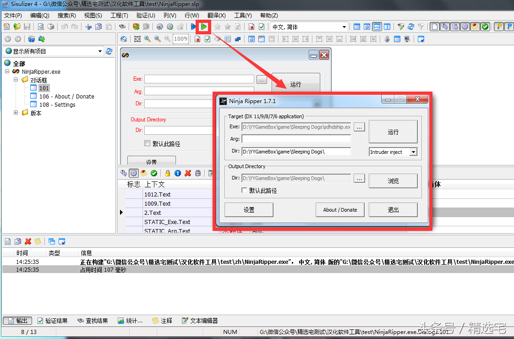This screenshot has height=339, width=514.
Task: Click the Target Dir field in Ninja Ripper
Action: click(x=296, y=152)
